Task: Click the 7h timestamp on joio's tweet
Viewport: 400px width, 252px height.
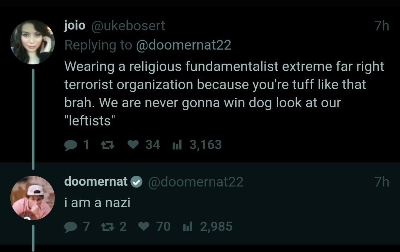Action: point(381,26)
